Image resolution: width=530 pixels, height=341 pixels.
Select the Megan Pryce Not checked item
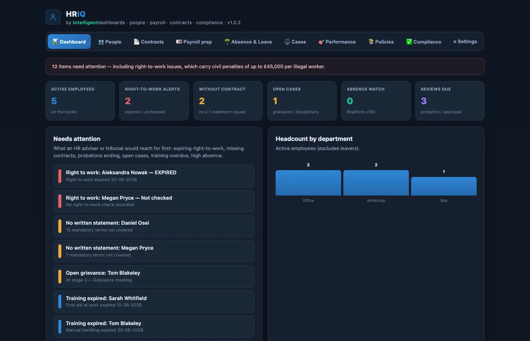pos(154,201)
